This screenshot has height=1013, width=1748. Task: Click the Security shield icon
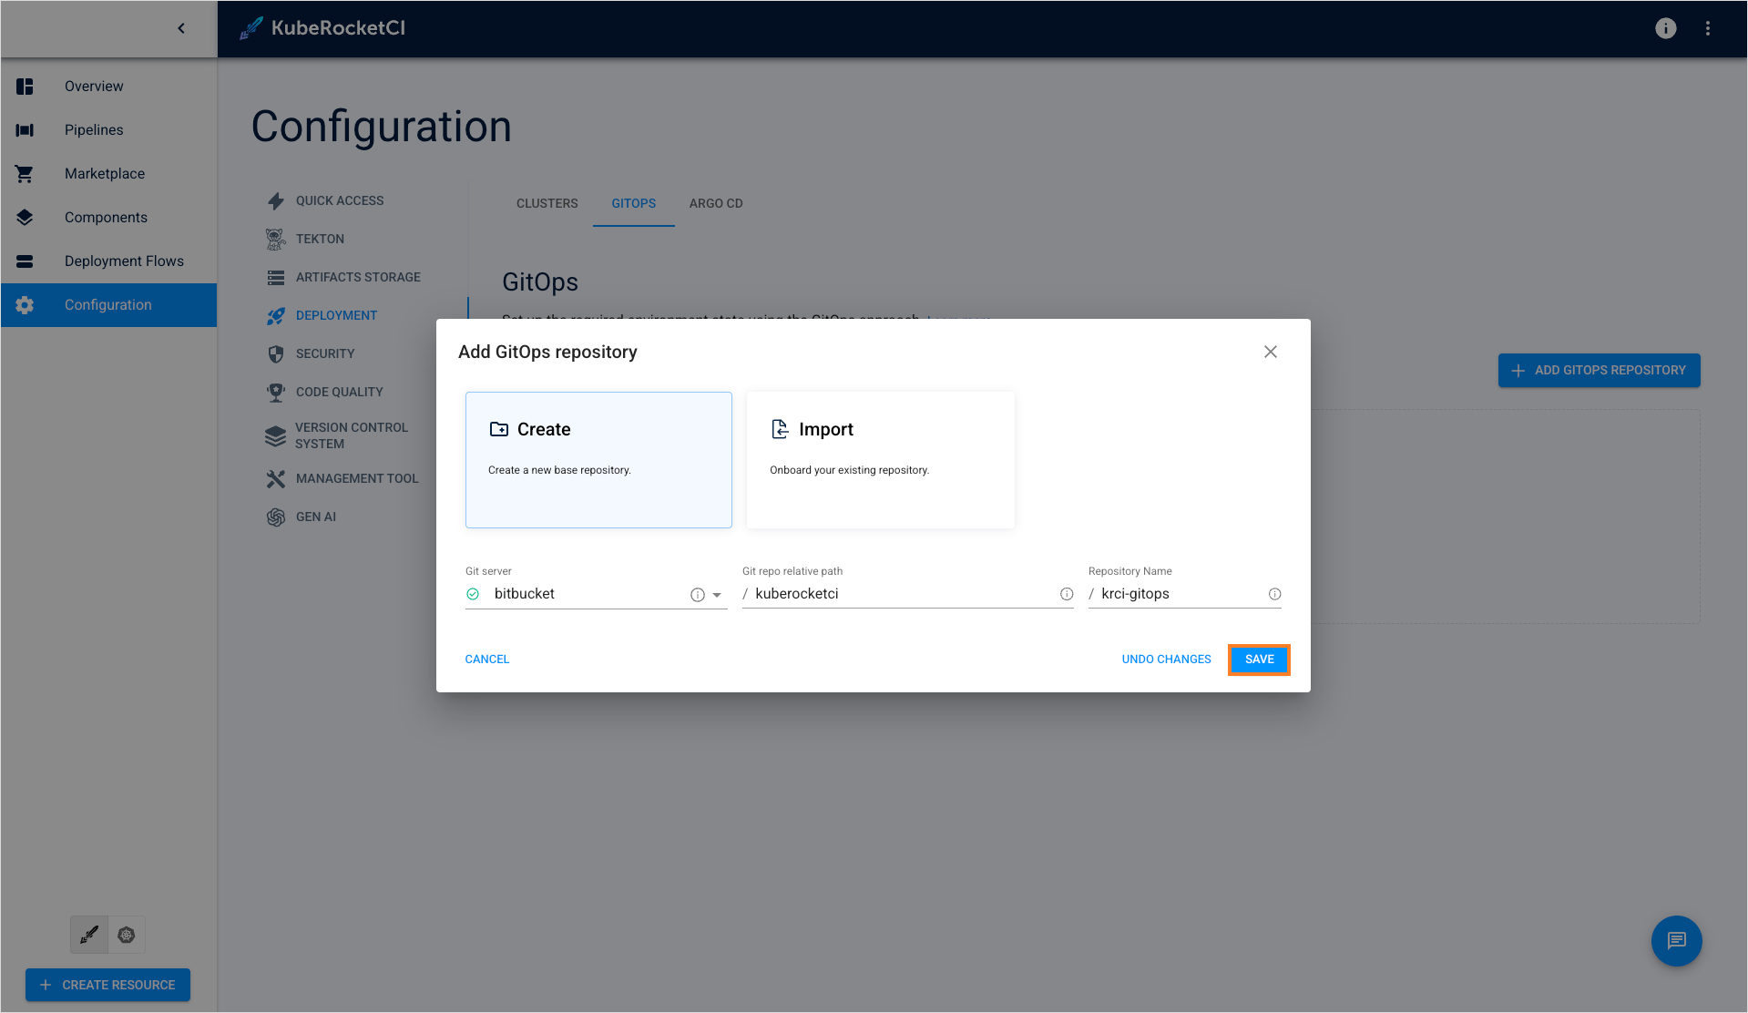(x=276, y=353)
